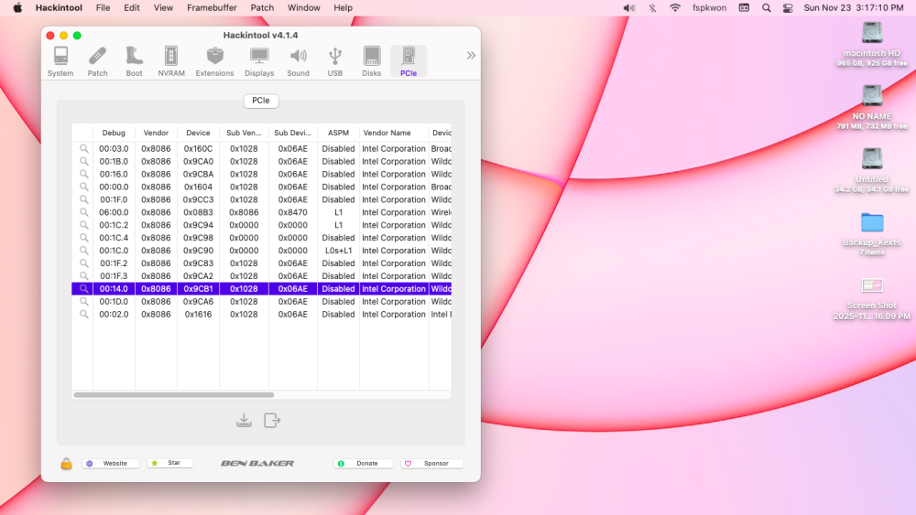Click the volume icon in menu bar
Screen dimensions: 916x515
[x=628, y=8]
